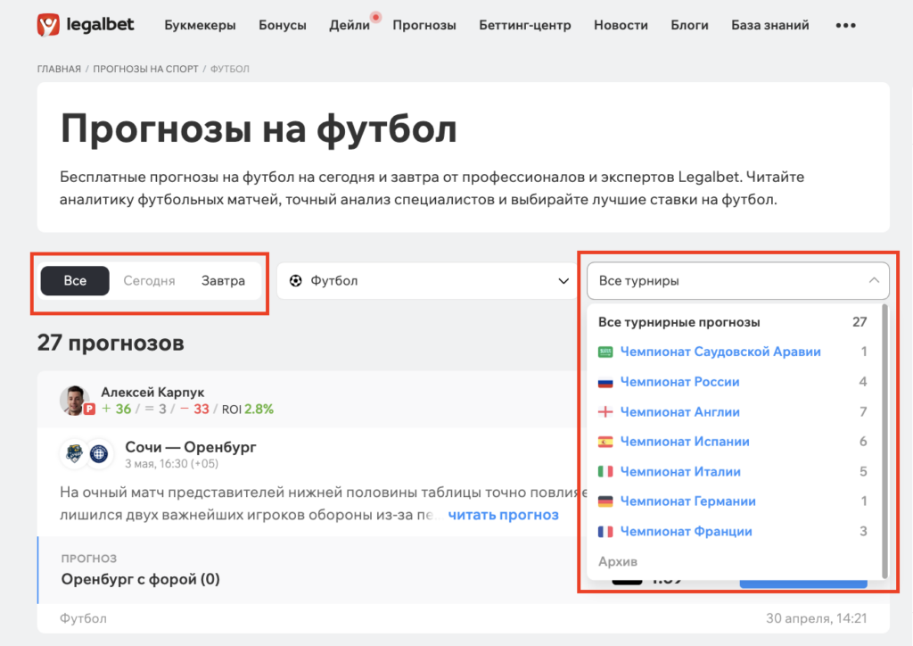The height and width of the screenshot is (646, 913).
Task: Click the red notification dot on Дейли
Action: [376, 17]
